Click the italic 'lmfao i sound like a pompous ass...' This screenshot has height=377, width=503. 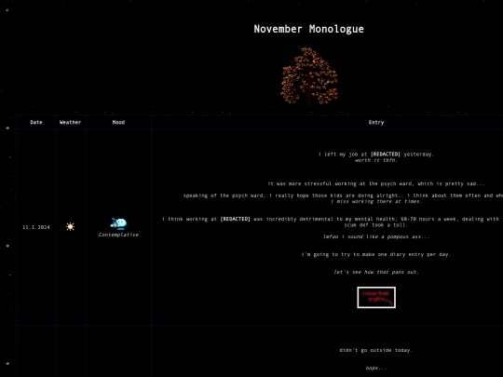pos(376,236)
